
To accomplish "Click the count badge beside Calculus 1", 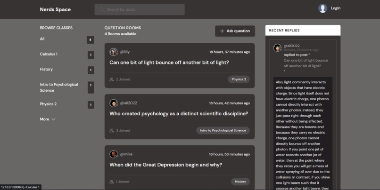I will [91, 55].
